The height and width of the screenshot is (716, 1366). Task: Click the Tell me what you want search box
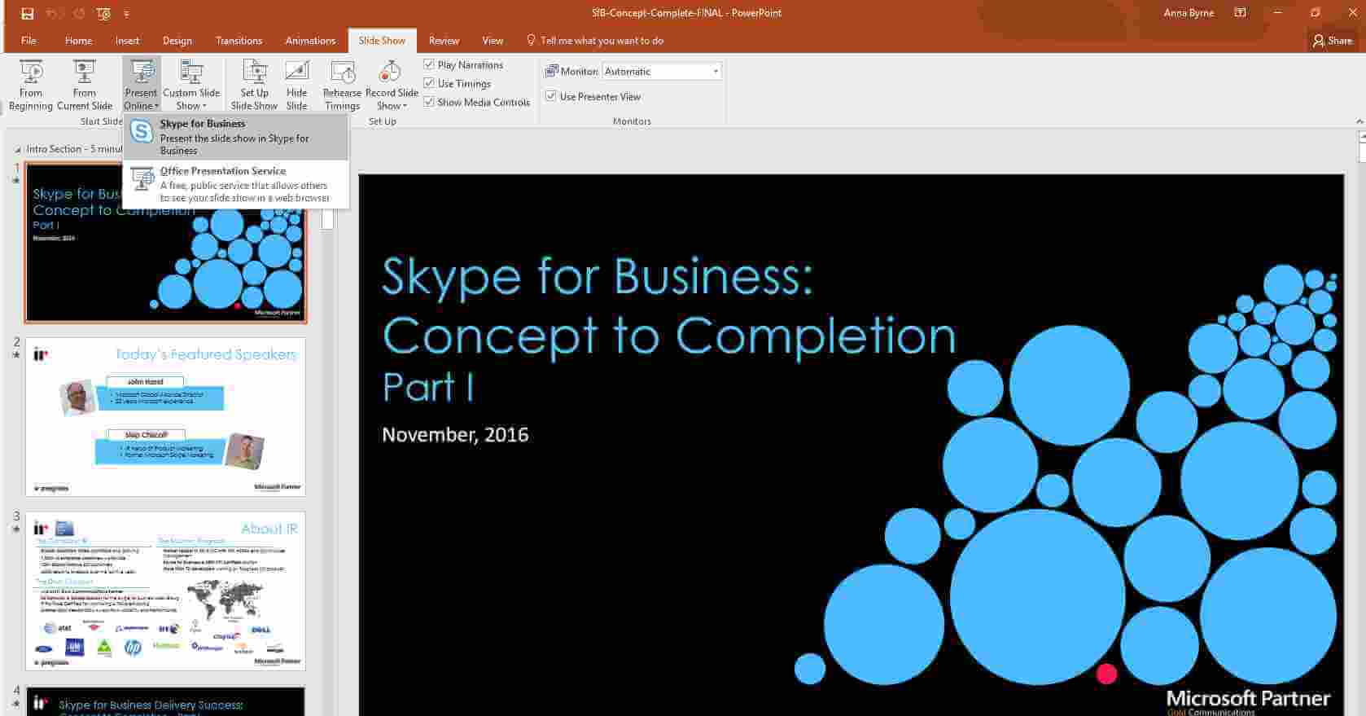(x=602, y=41)
